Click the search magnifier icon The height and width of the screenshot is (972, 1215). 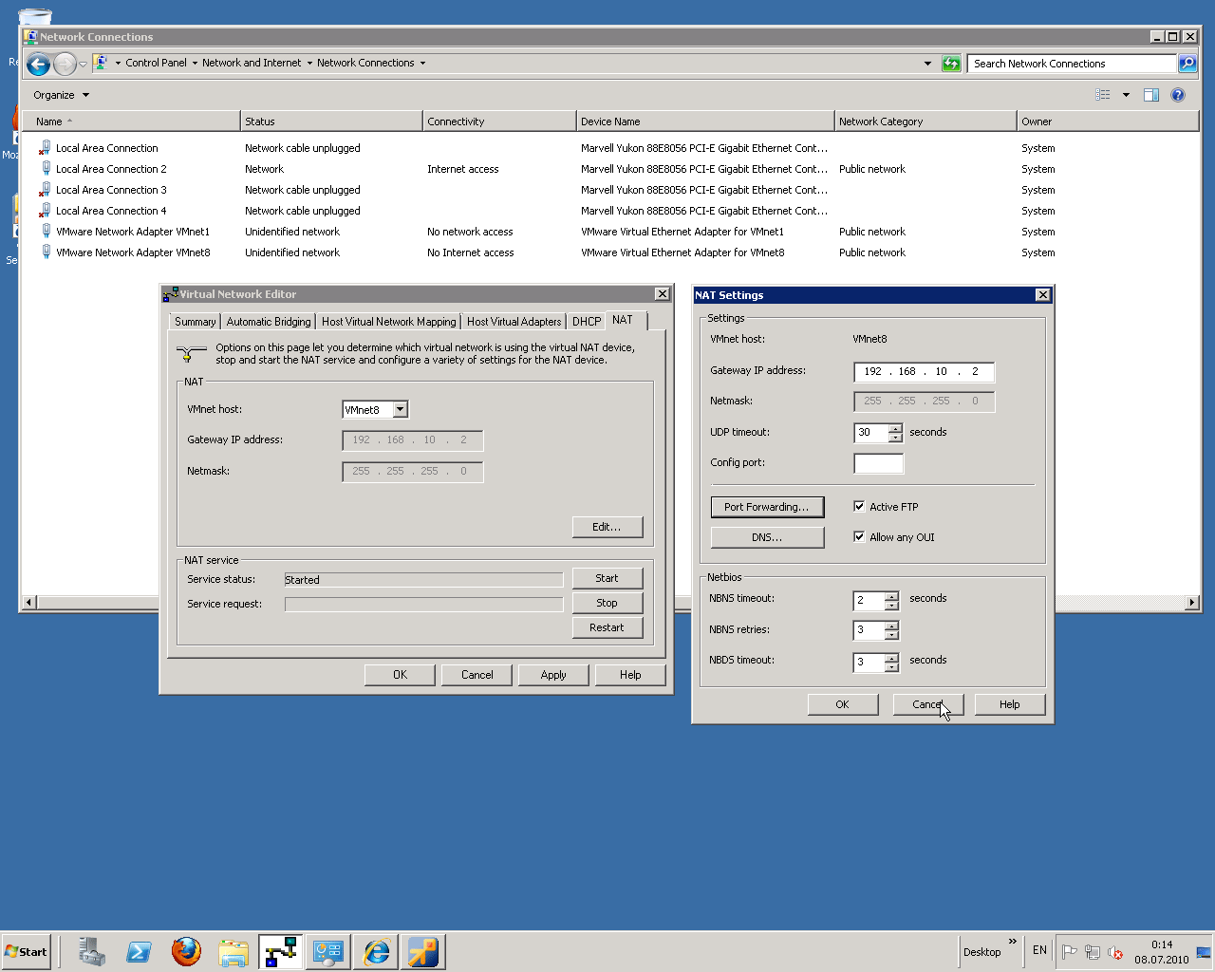pos(1187,64)
